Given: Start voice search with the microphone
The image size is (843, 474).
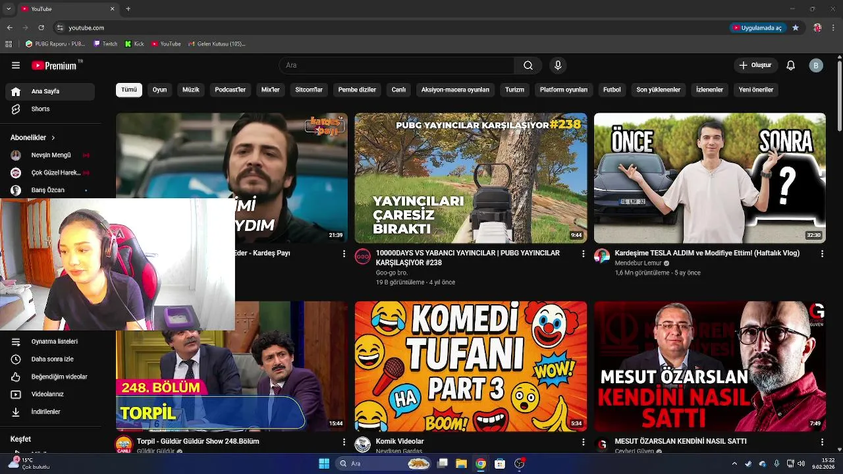Looking at the screenshot, I should point(558,65).
